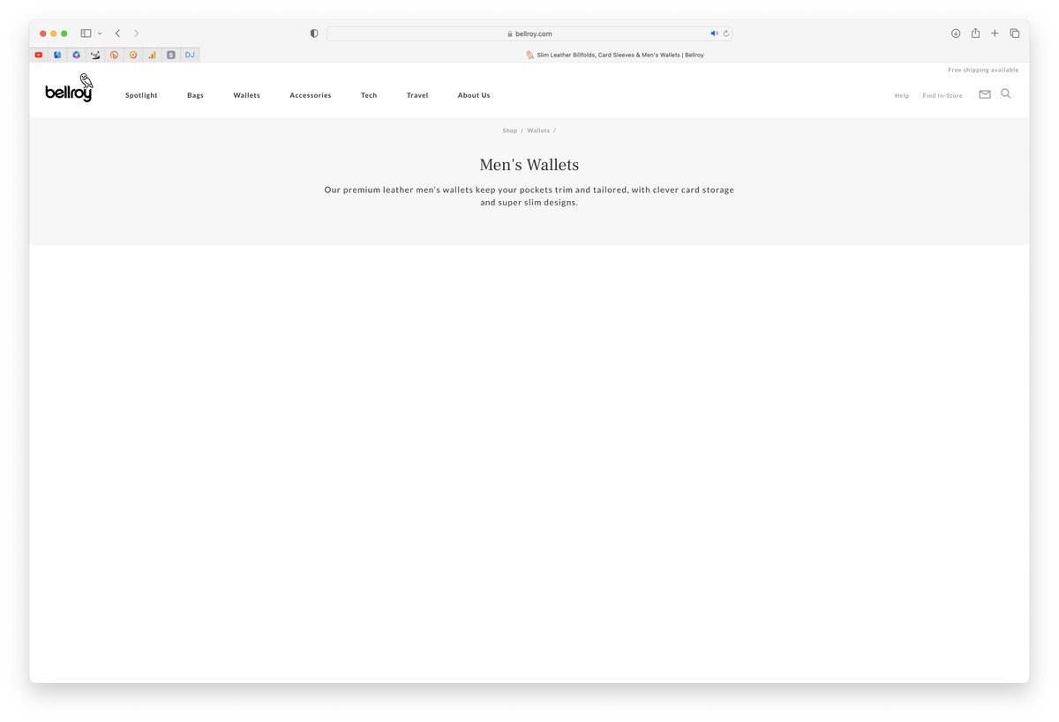Open the Spotlight menu
This screenshot has width=1059, height=722.
click(x=141, y=95)
